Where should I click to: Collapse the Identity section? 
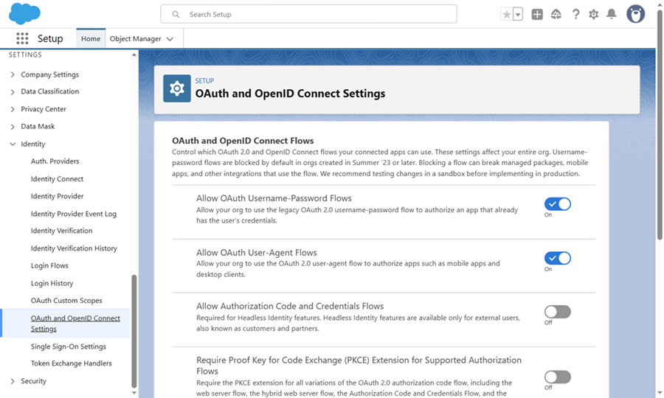(x=13, y=144)
